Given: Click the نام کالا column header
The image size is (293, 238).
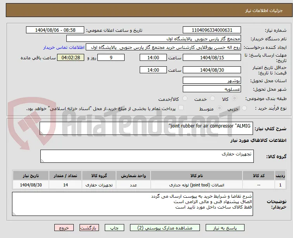Looking at the screenshot, I should (x=197, y=176).
